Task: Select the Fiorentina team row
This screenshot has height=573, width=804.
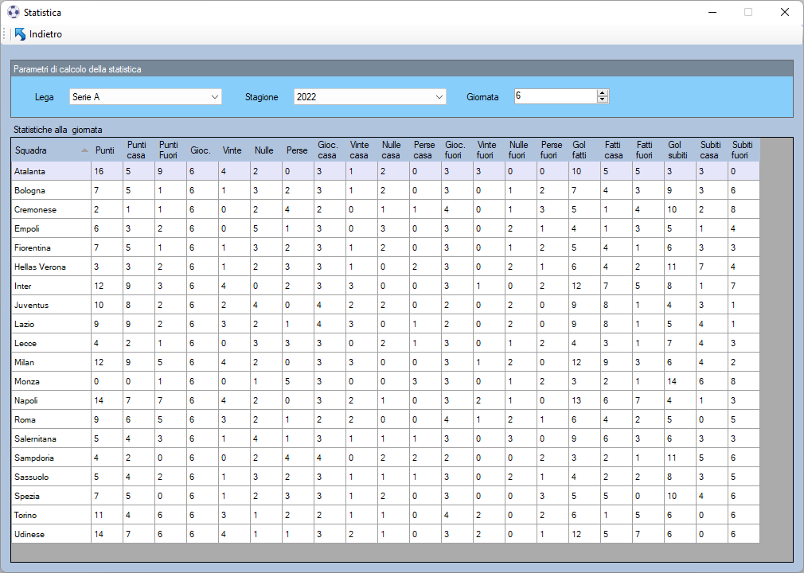Action: click(x=385, y=248)
